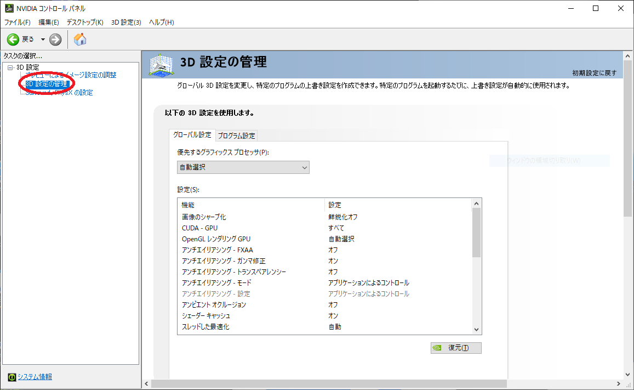Open the 自動選択 graphics processor dropdown
Screen dimensions: 634x390
pyautogui.click(x=243, y=167)
